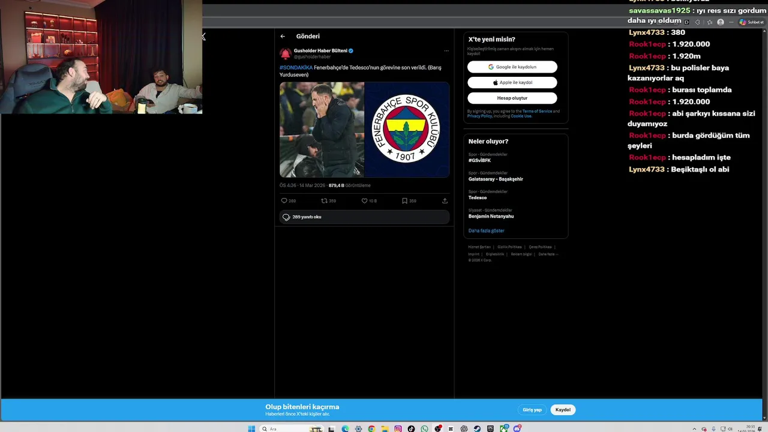Open browser favorites star icon
This screenshot has height=432, width=768.
click(x=709, y=22)
